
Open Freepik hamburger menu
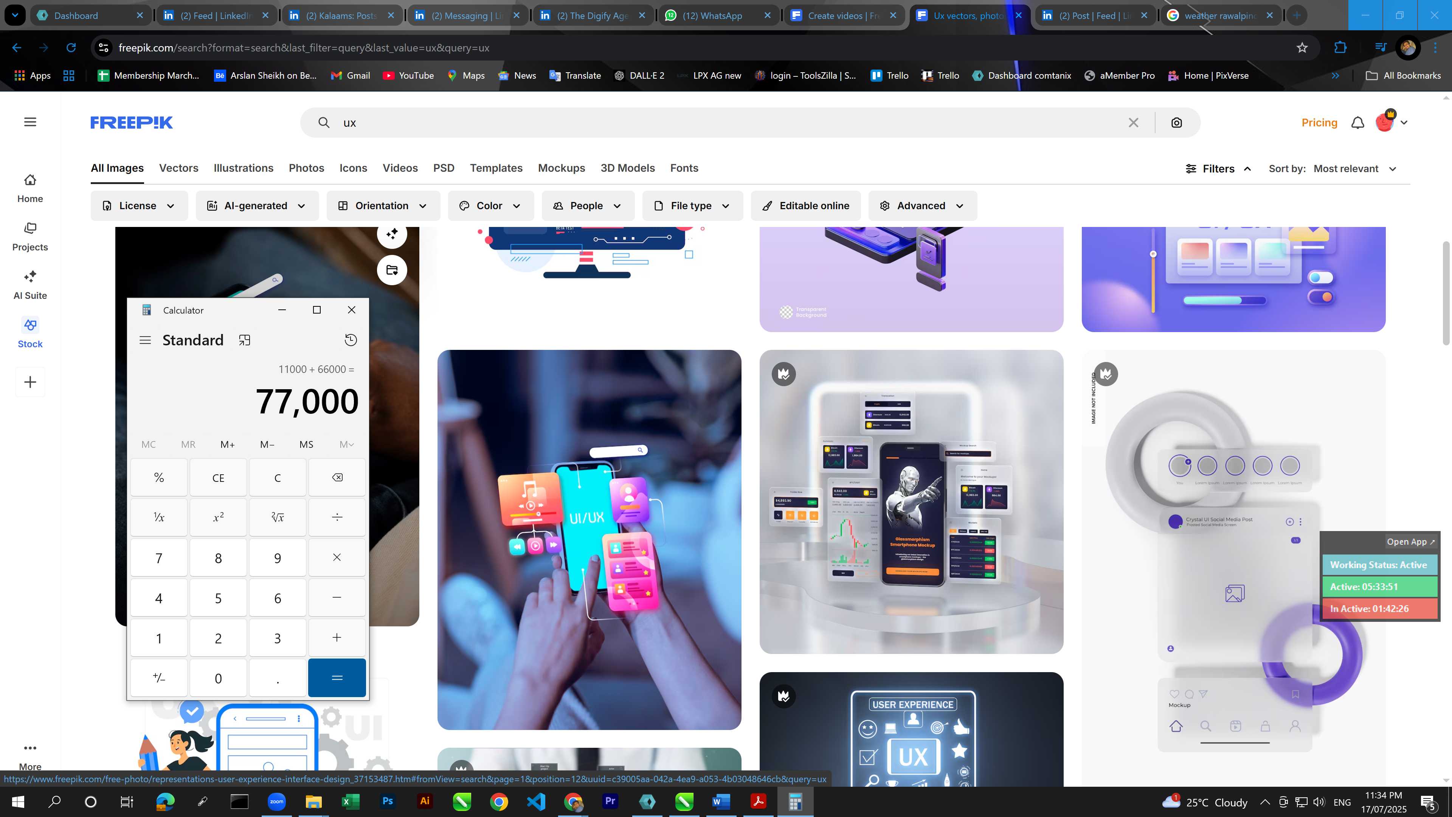30,122
